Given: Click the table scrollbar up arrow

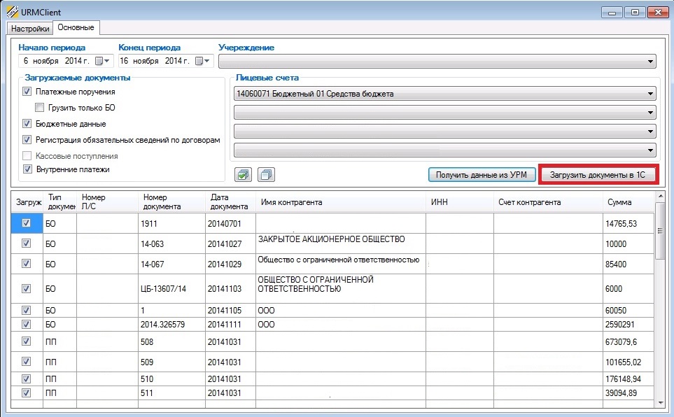Looking at the screenshot, I should [x=660, y=197].
